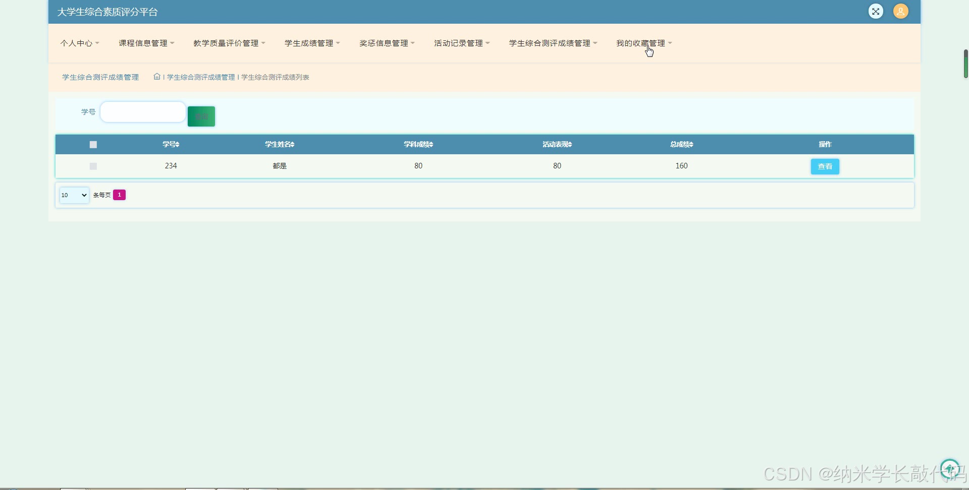Go to page 1 in pagination
This screenshot has width=969, height=490.
click(x=119, y=195)
